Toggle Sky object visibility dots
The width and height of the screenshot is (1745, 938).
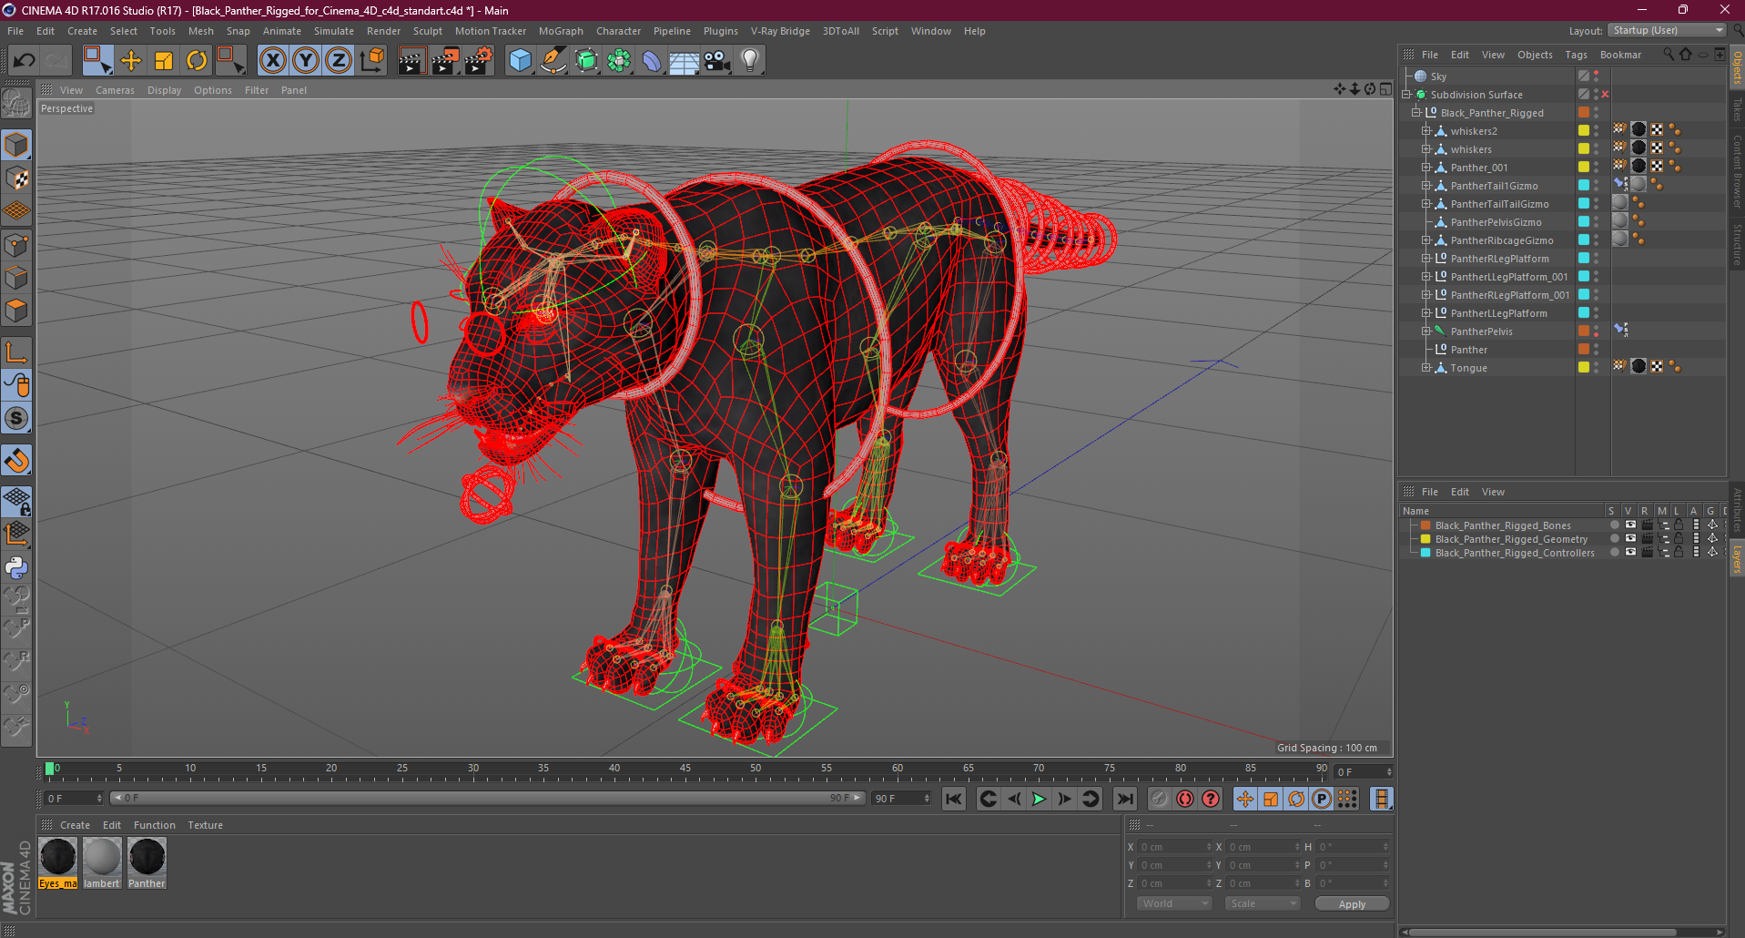coord(1596,76)
